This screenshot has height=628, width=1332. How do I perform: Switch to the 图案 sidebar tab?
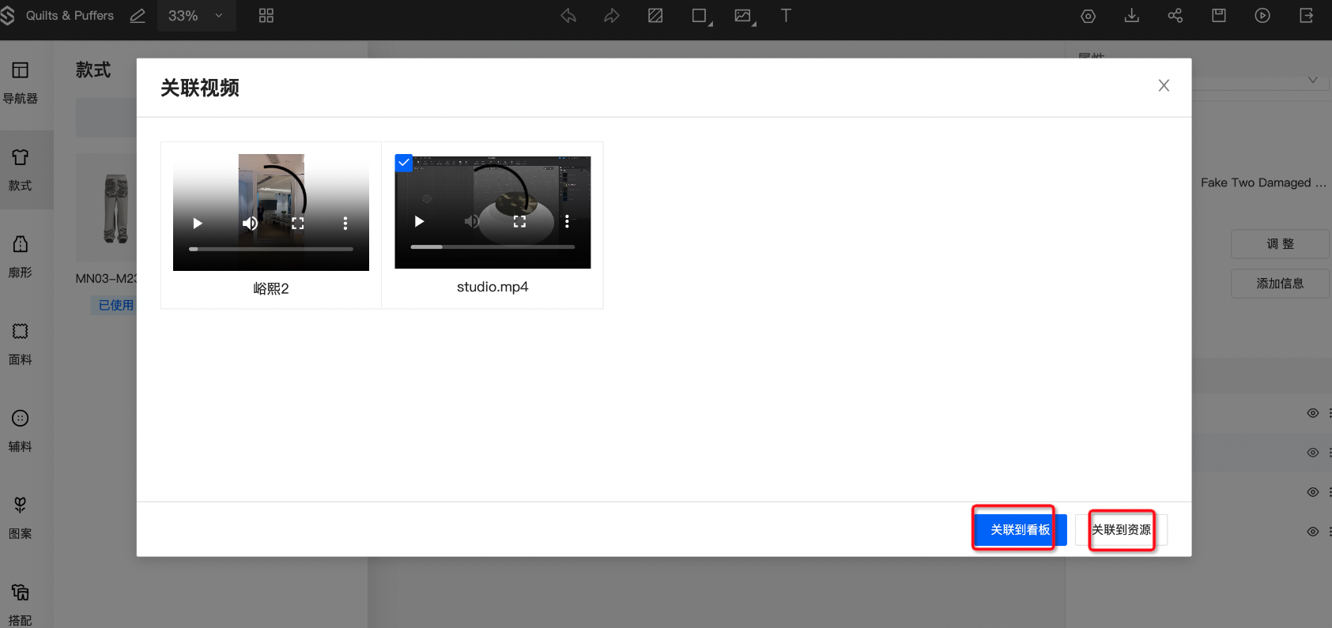click(x=21, y=517)
